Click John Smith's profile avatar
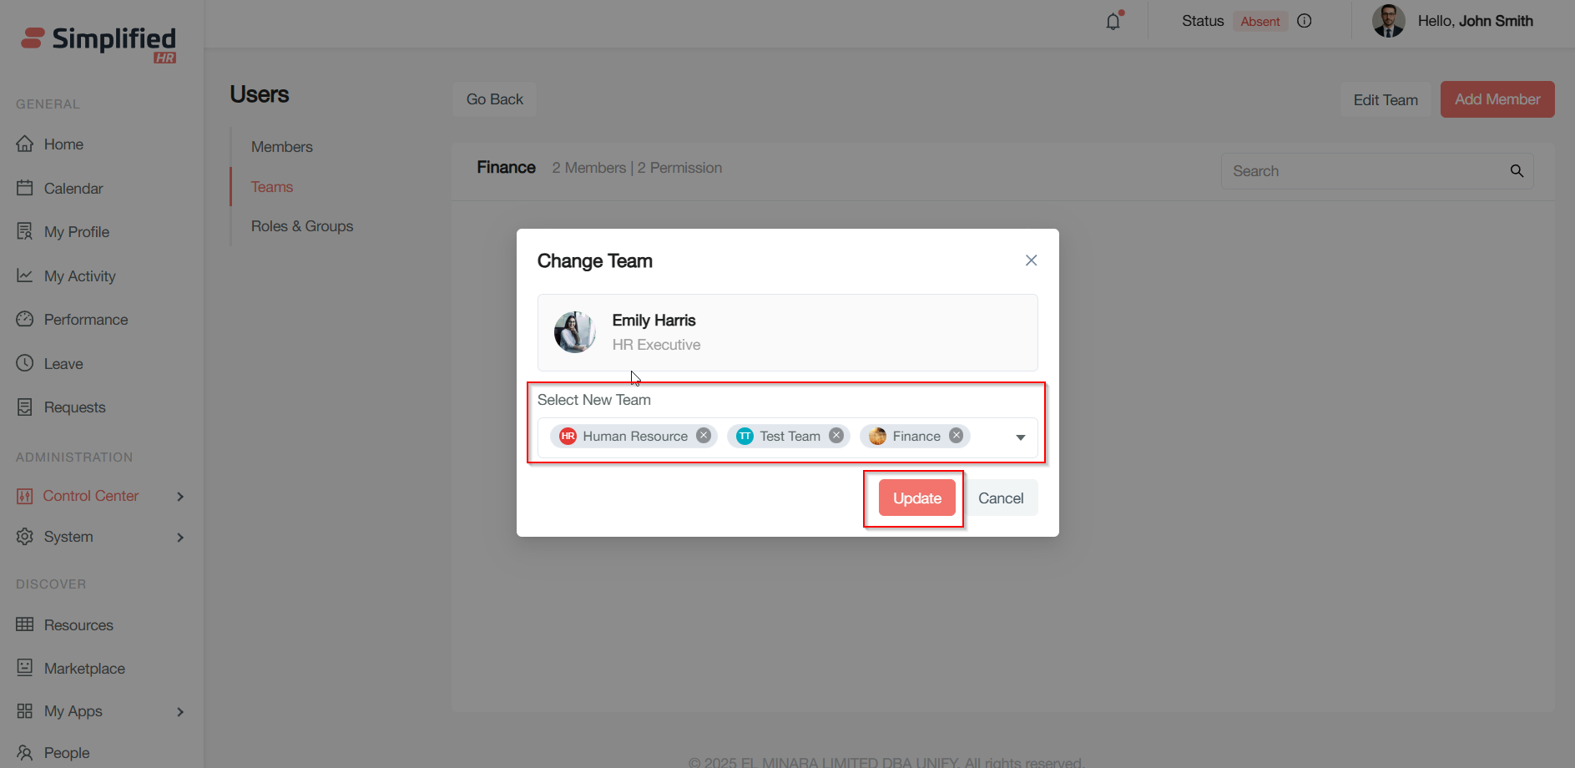 click(x=1388, y=21)
